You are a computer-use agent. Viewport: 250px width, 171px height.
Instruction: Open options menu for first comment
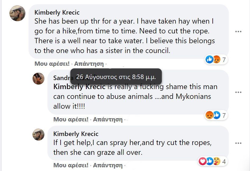click(x=238, y=32)
